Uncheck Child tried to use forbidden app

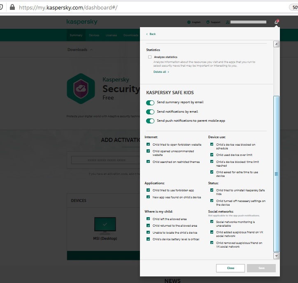(x=148, y=190)
